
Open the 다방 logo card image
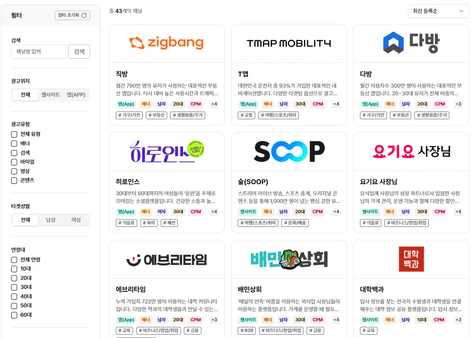pos(411,43)
